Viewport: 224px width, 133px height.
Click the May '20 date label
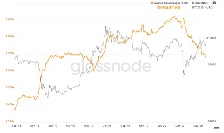(198, 126)
